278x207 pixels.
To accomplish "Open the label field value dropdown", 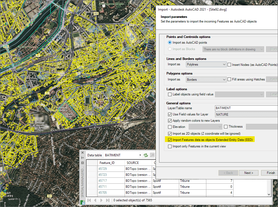I will tap(239, 95).
